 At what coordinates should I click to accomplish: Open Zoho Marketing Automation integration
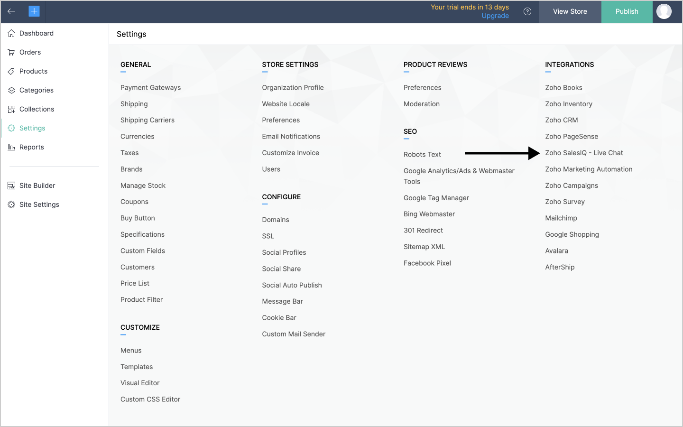(589, 169)
